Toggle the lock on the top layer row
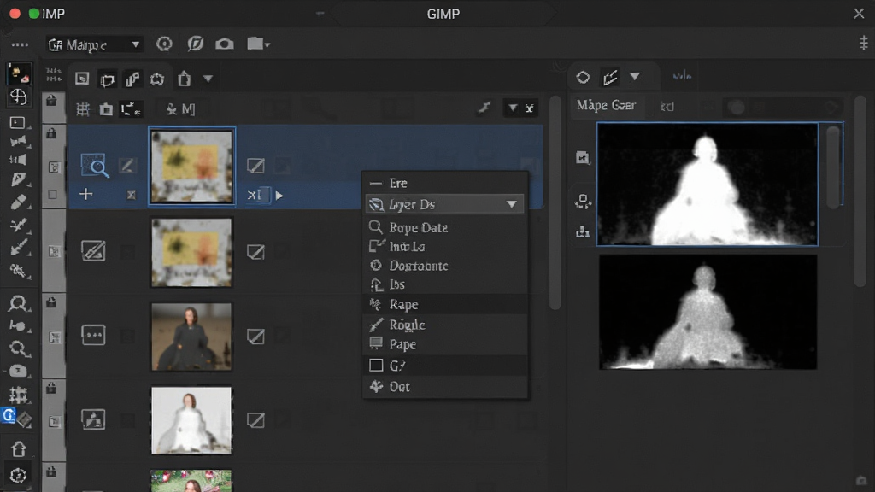This screenshot has width=875, height=492. pos(51,133)
